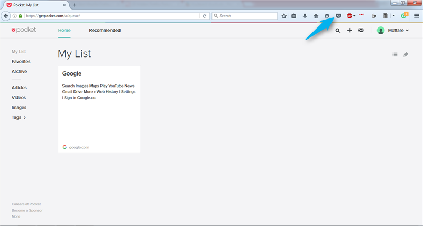
Task: Open My List in sidebar
Action: pos(19,51)
